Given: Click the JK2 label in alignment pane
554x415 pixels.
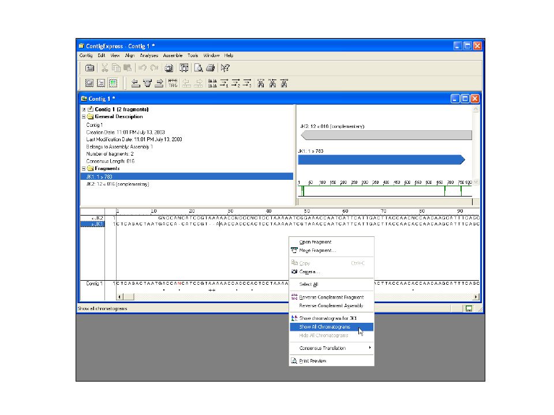Looking at the screenshot, I should (97, 218).
